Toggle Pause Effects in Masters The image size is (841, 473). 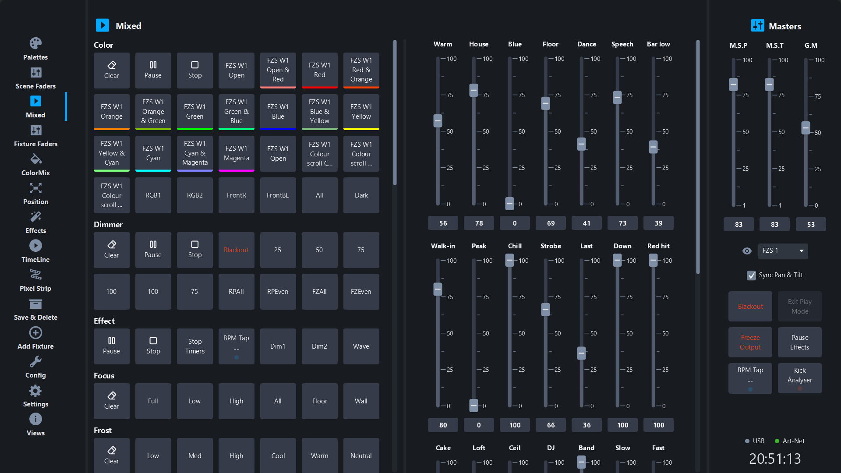pyautogui.click(x=799, y=342)
